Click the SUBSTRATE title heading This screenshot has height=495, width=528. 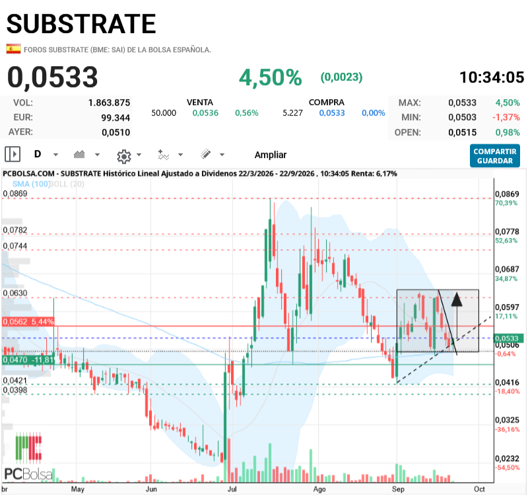point(81,24)
